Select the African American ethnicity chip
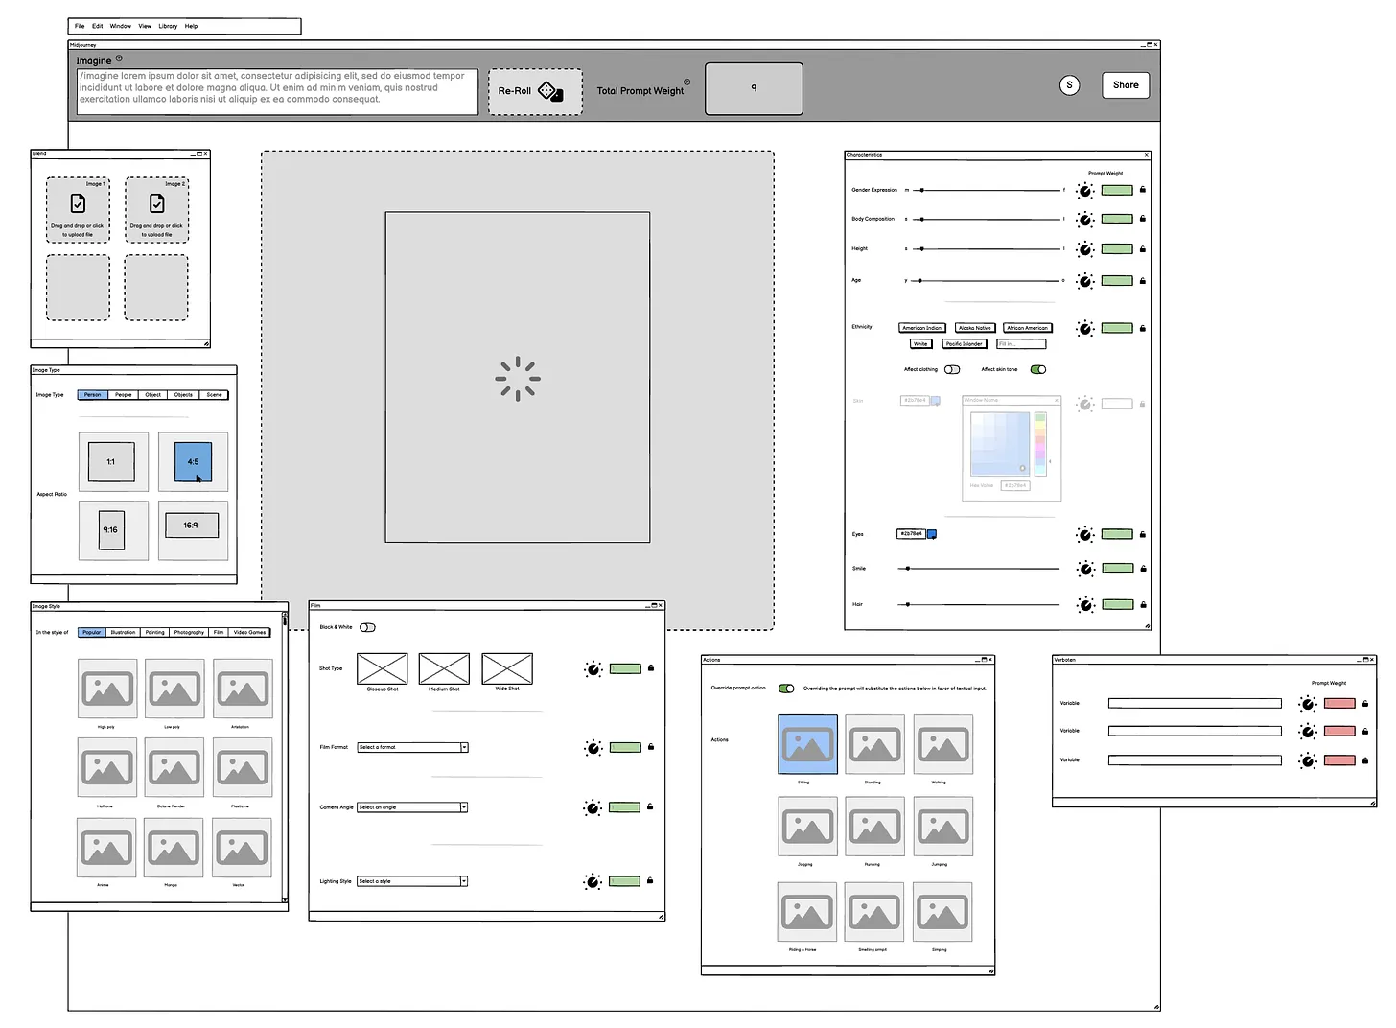This screenshot has height=1028, width=1396. click(x=1028, y=328)
